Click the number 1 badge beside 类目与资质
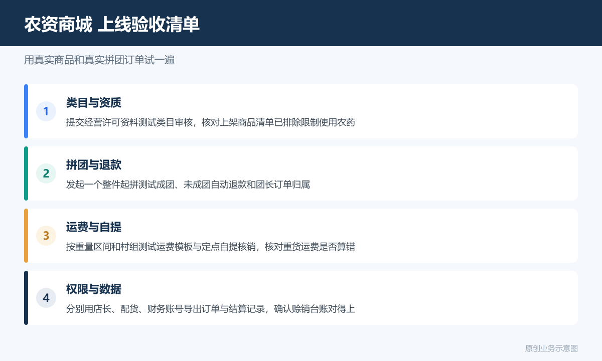Image resolution: width=602 pixels, height=361 pixels. point(46,111)
